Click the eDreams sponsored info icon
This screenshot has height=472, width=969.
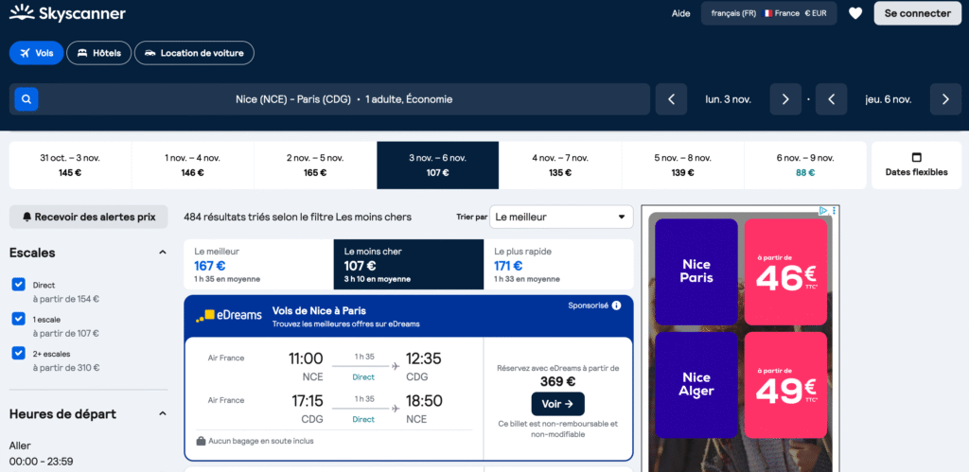tap(616, 306)
